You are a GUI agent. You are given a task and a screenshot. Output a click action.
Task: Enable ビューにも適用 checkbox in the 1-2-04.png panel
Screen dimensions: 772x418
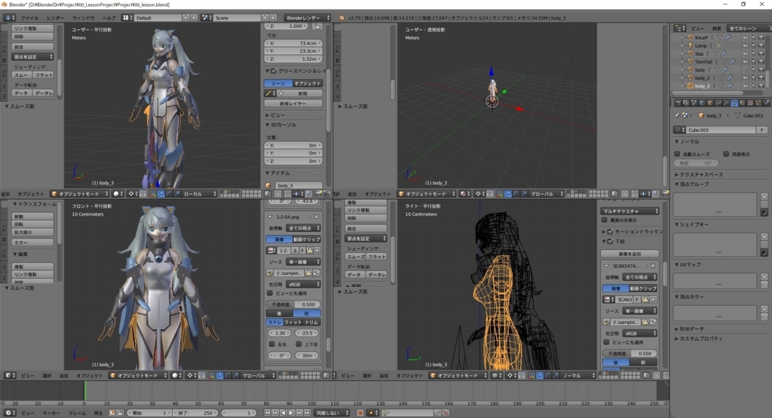pyautogui.click(x=270, y=293)
